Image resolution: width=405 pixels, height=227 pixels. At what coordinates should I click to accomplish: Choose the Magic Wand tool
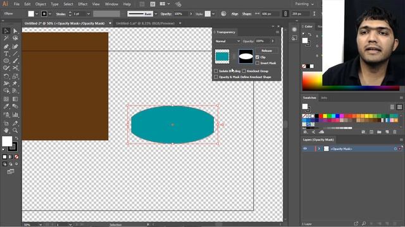6,38
